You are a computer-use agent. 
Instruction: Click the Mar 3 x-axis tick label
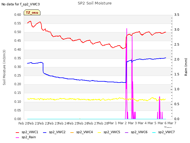pos(132,123)
